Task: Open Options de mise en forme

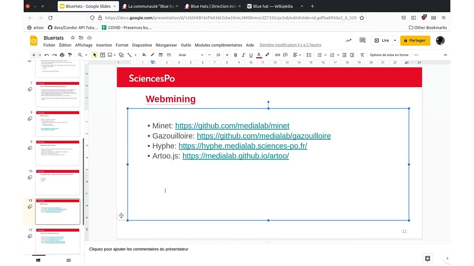Action: tap(389, 55)
